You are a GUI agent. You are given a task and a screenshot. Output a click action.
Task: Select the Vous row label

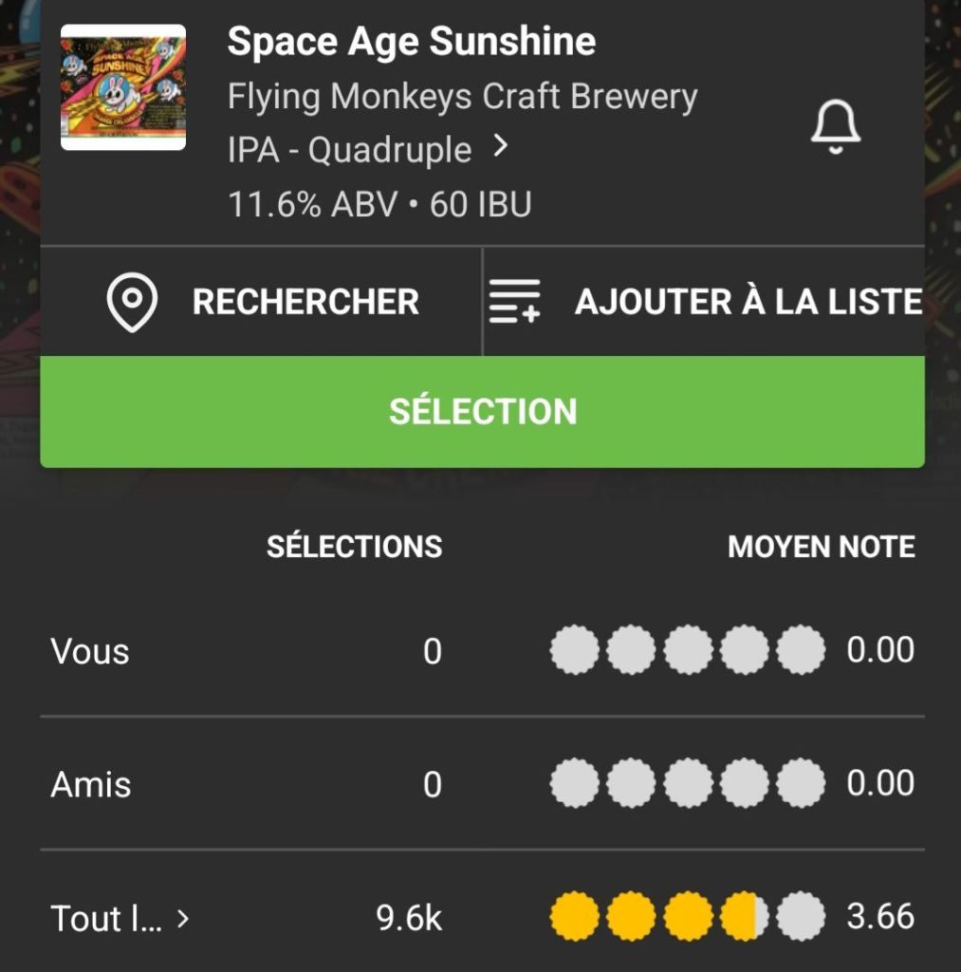click(90, 652)
